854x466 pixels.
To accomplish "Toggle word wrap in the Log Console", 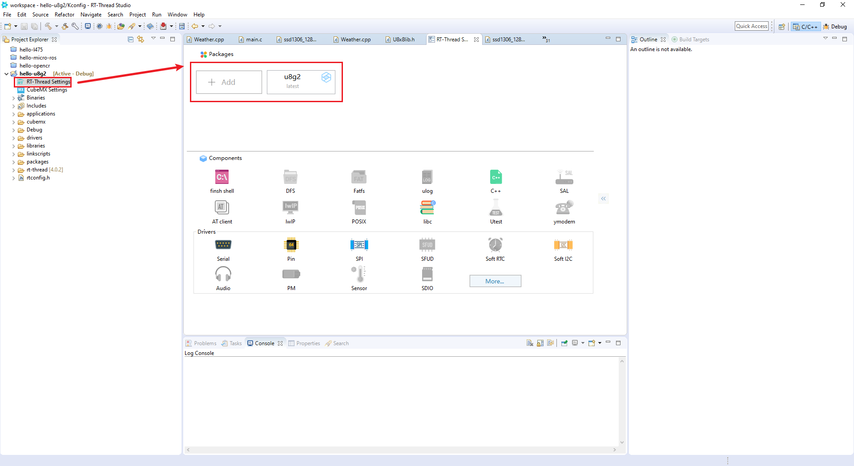I will pyautogui.click(x=551, y=343).
